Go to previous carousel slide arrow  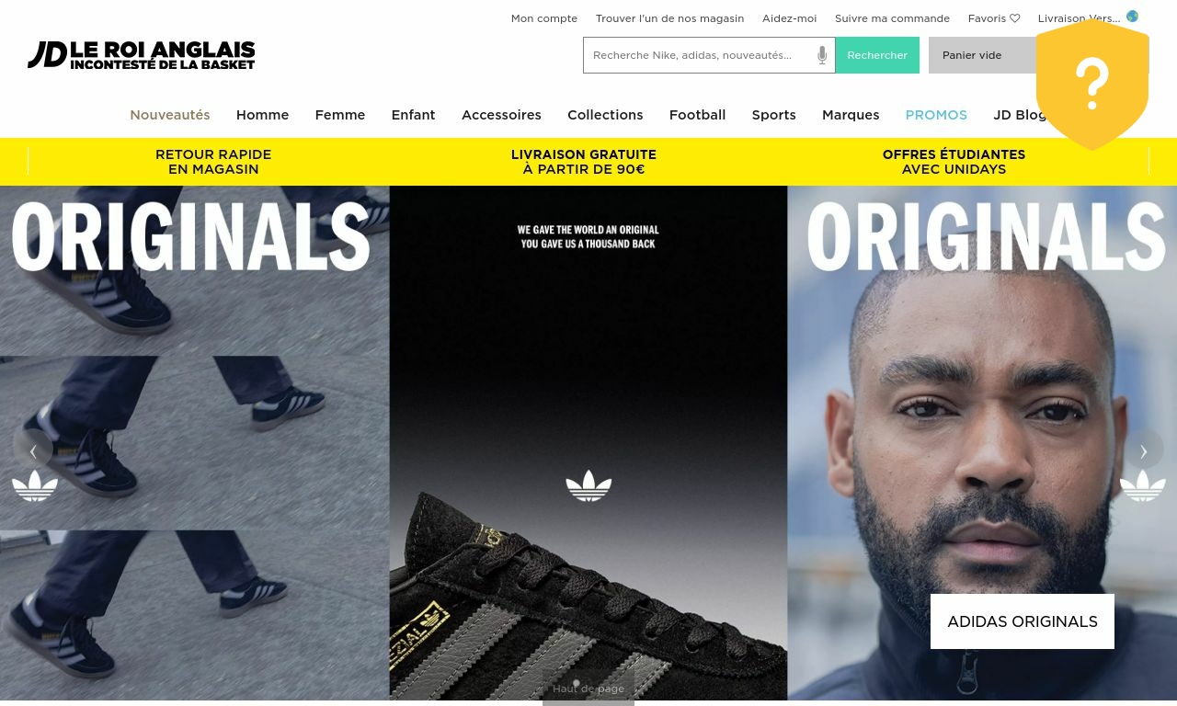pyautogui.click(x=33, y=450)
